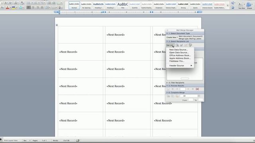
Task: Open the All records dropdown in Complete Merge
Action: tap(190, 96)
